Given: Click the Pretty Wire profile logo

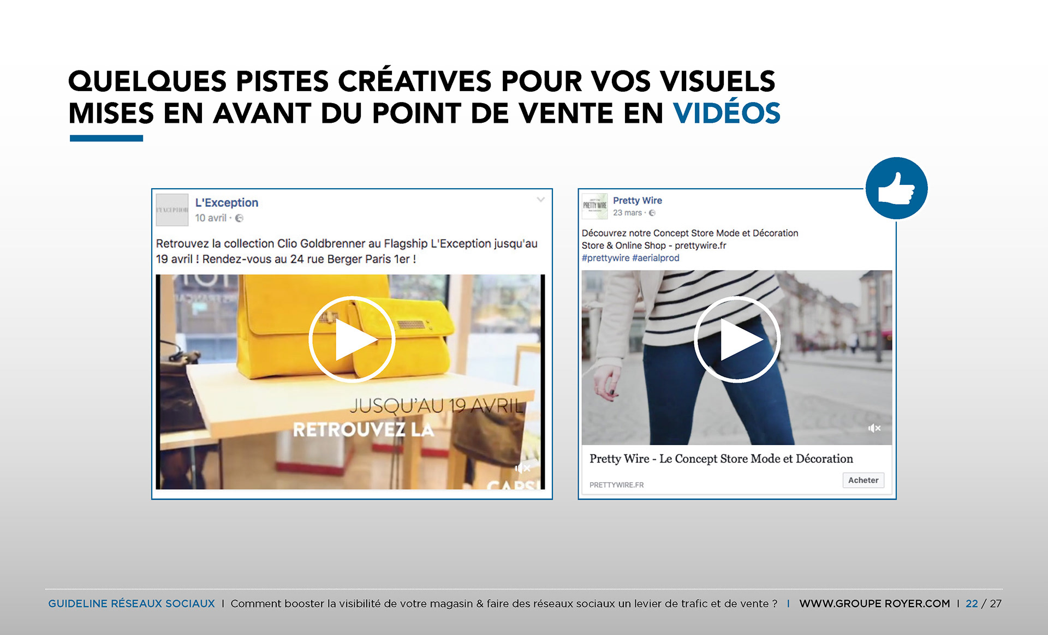Looking at the screenshot, I should (594, 206).
